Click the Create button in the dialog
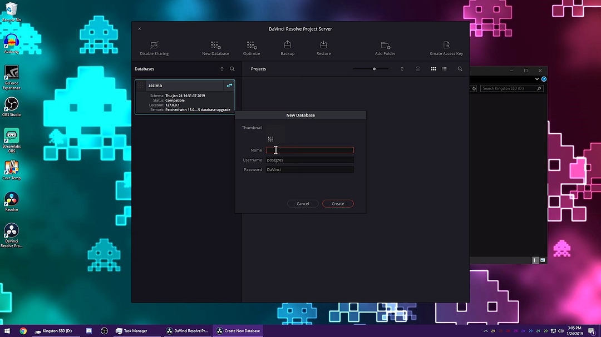601x337 pixels. (x=338, y=204)
